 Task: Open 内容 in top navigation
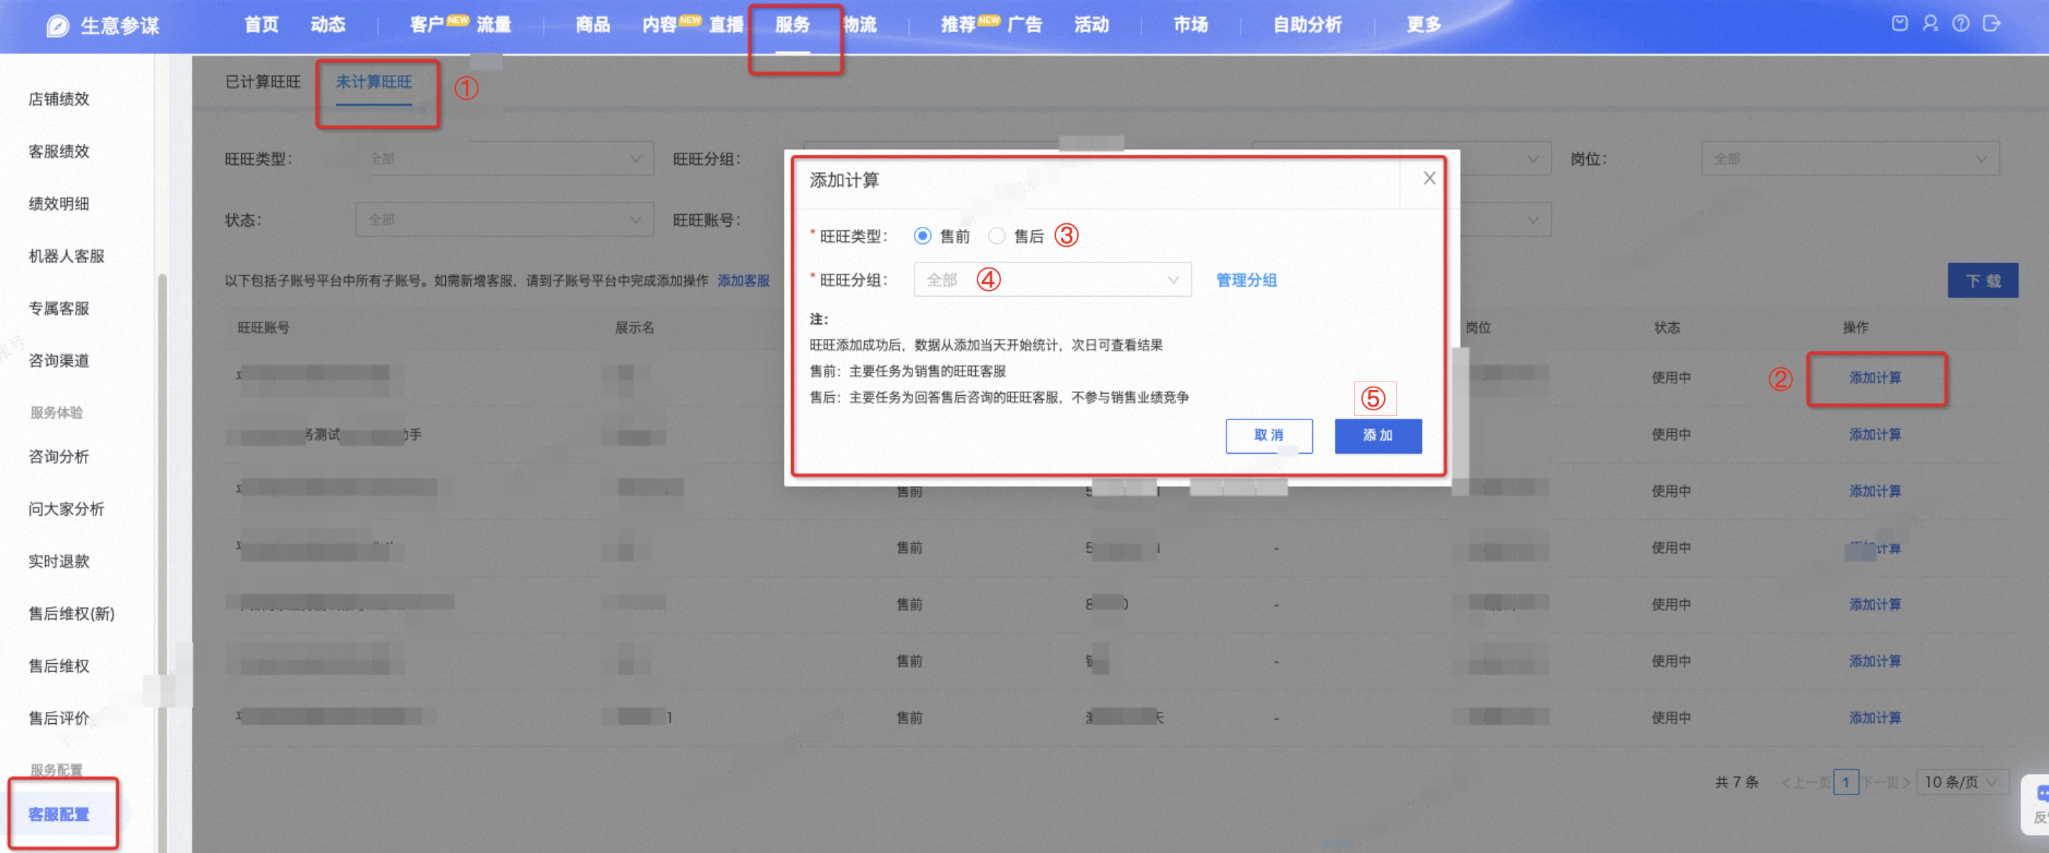tap(659, 25)
